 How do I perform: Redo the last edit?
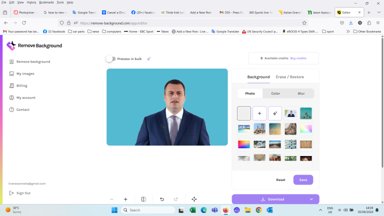[176, 199]
